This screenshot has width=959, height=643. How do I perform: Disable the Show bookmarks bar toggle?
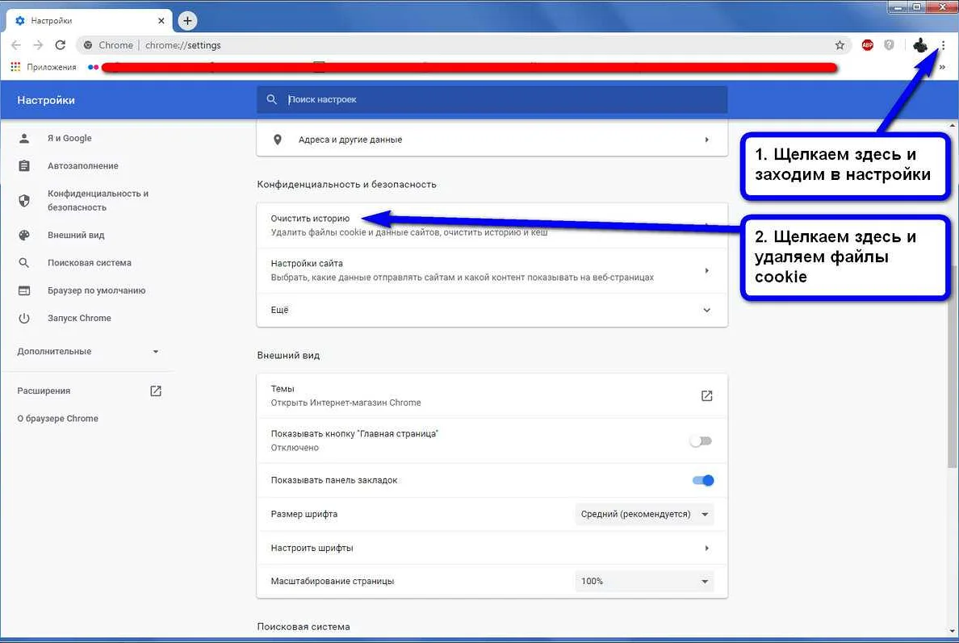click(703, 480)
